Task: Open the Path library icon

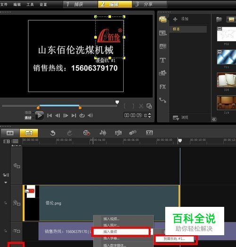Action: [x=163, y=100]
